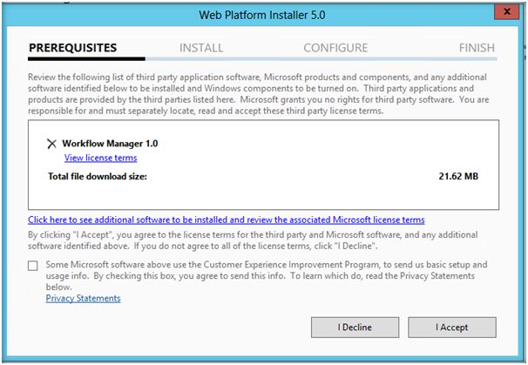Select the Workflow Manager 1.0 entry name
528x365 pixels.
(104, 143)
